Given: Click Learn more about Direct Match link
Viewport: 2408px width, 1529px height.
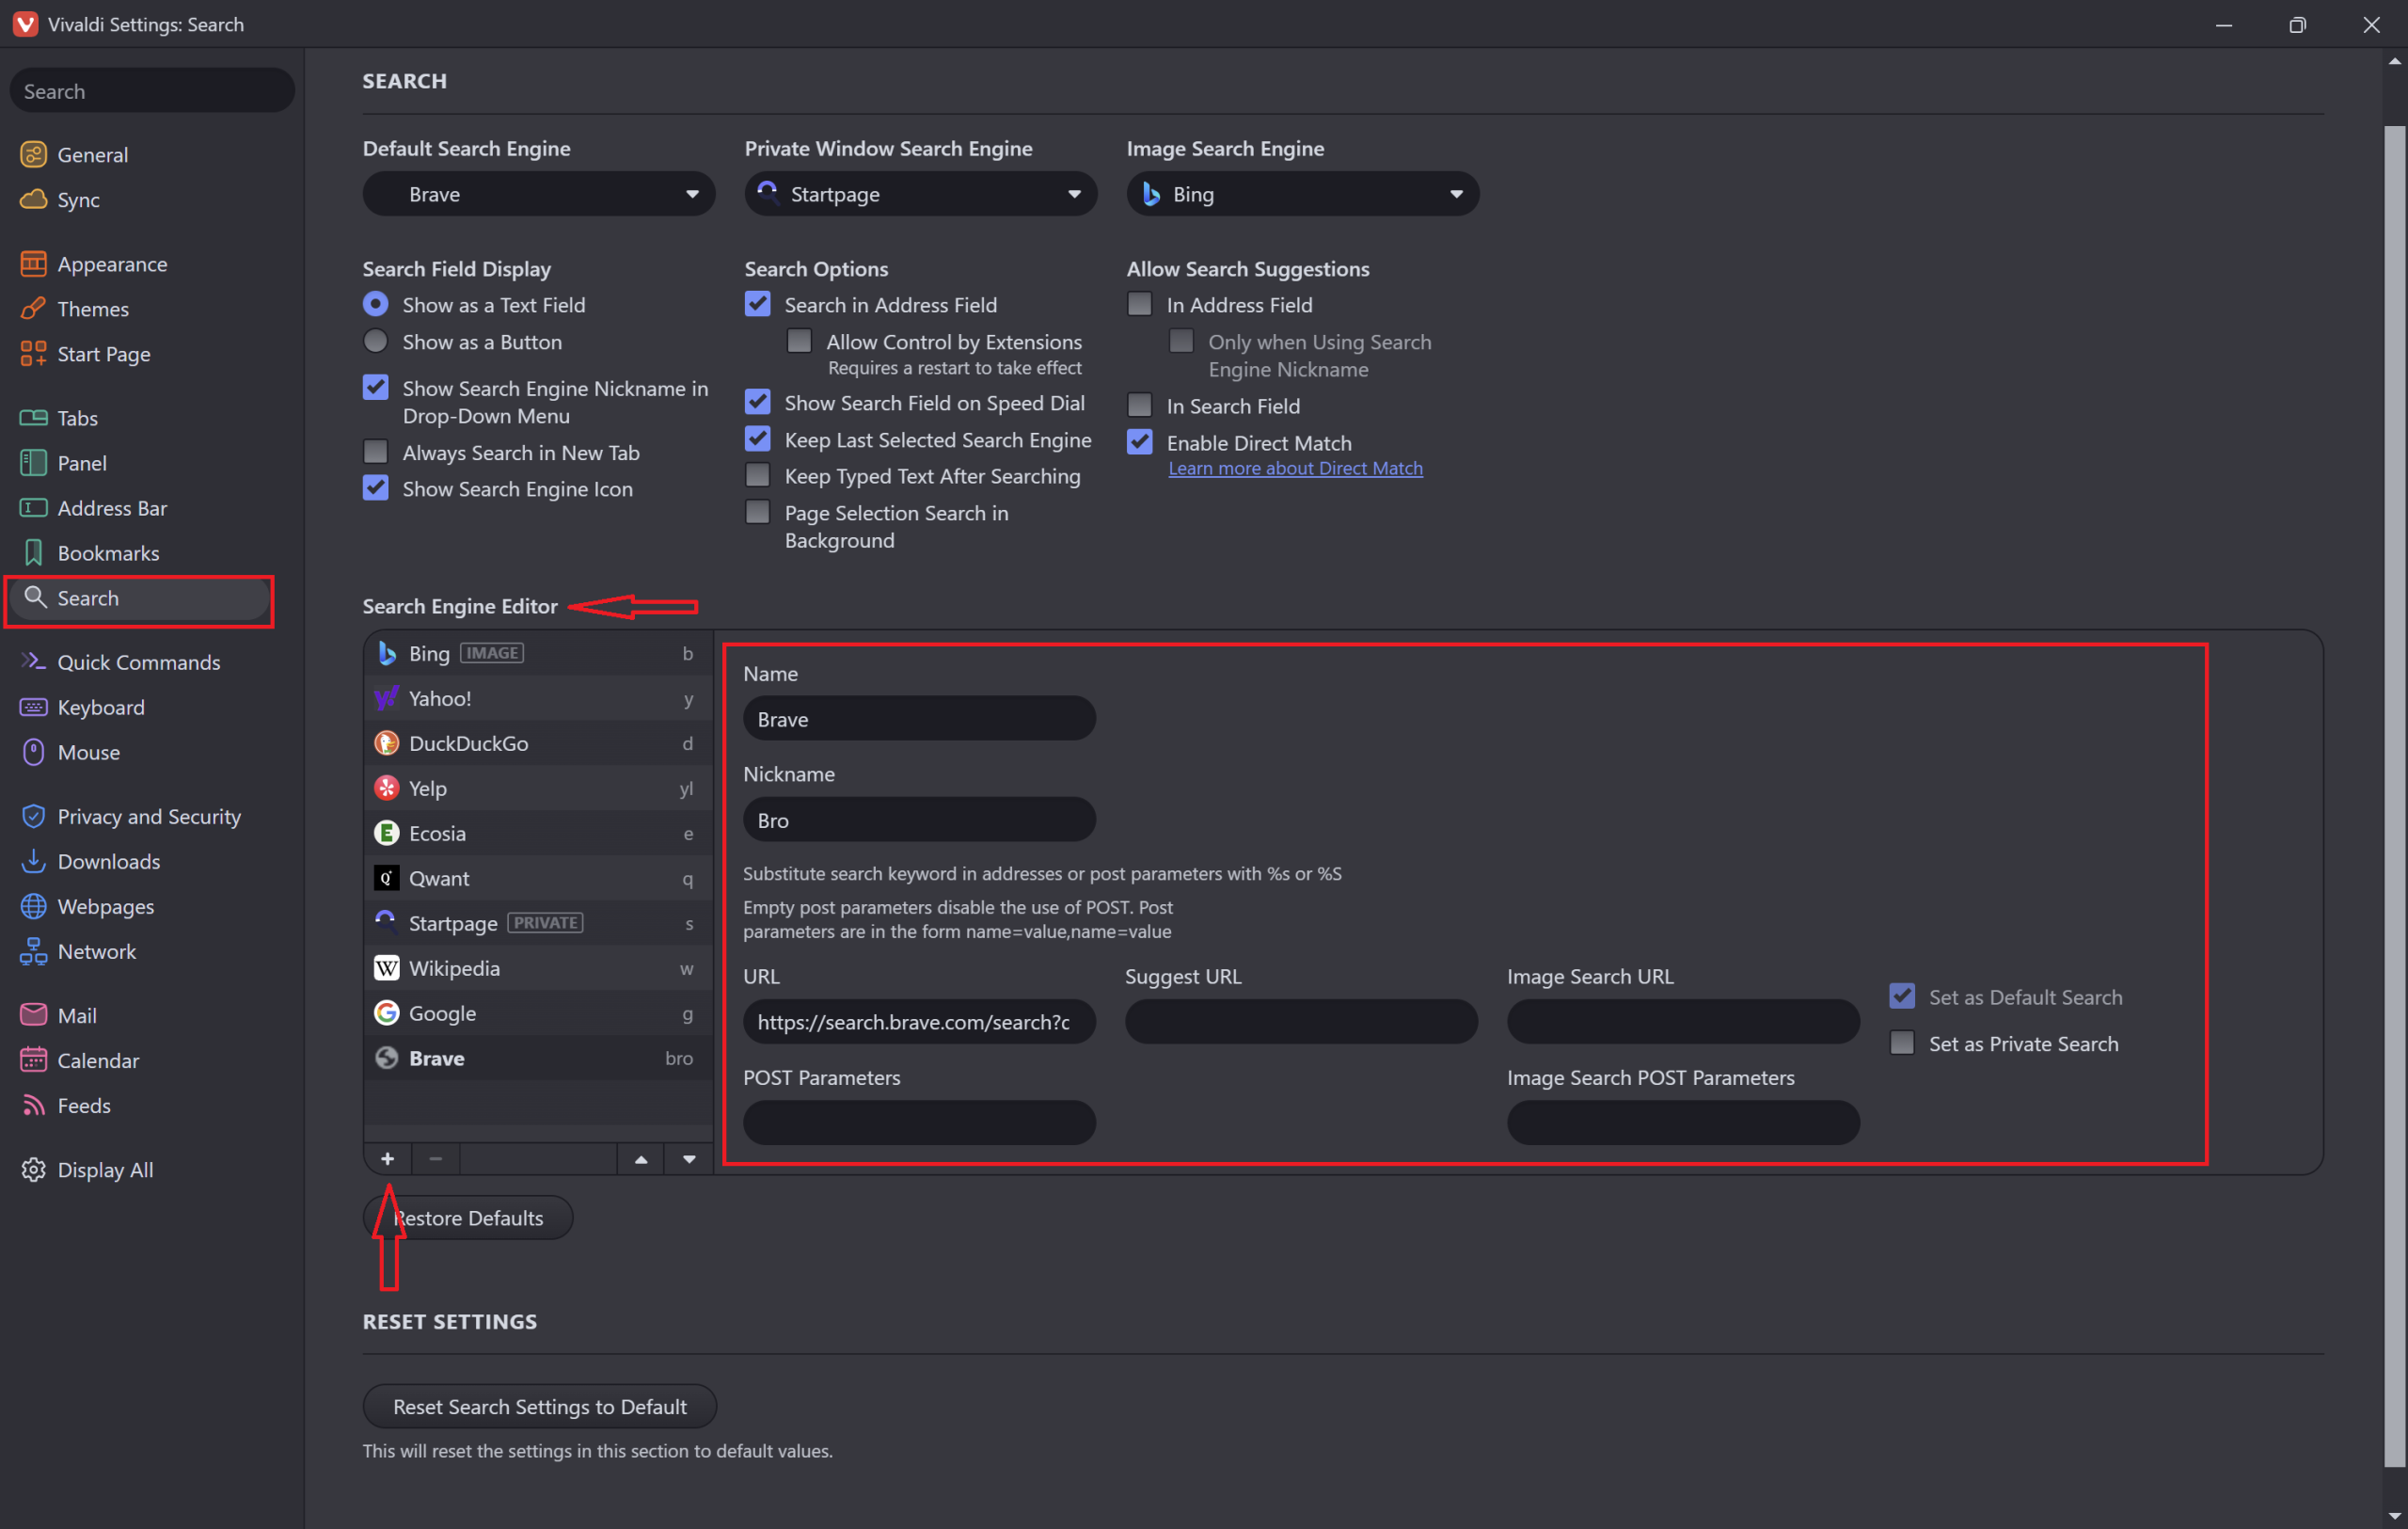Looking at the screenshot, I should 1295,468.
